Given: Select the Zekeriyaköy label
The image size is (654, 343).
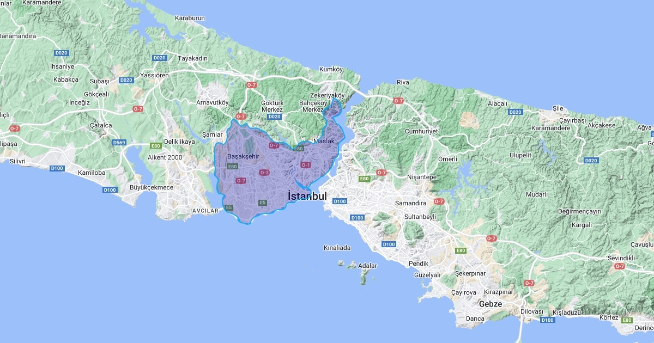Looking at the screenshot, I should tap(326, 95).
